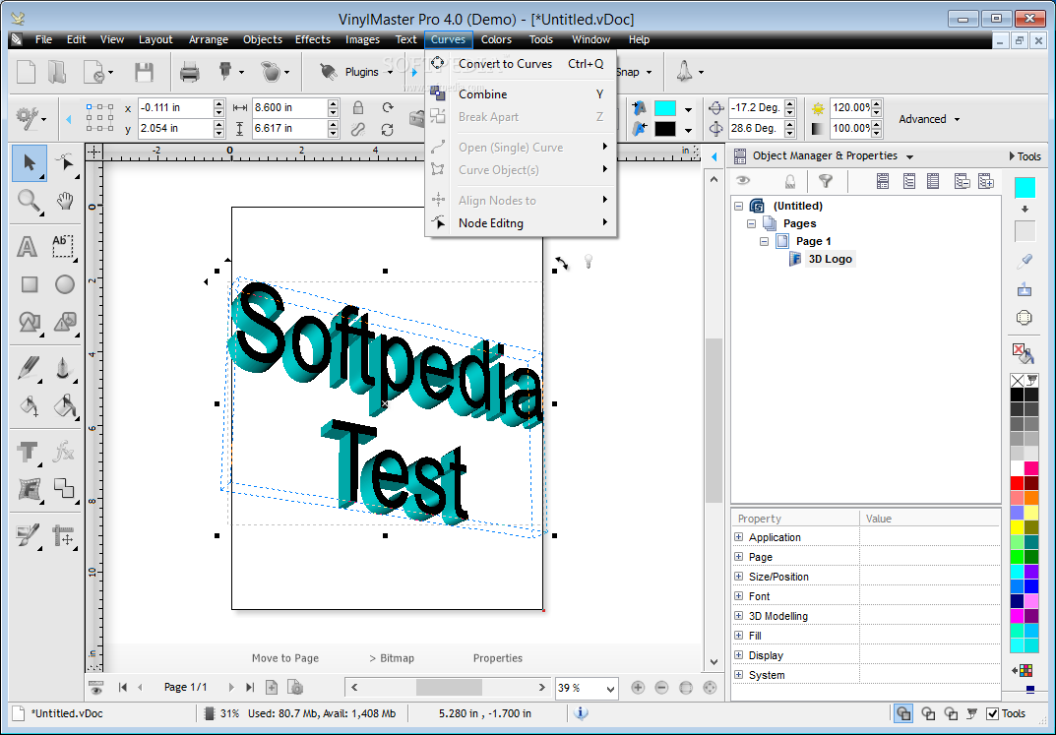Viewport: 1056px width, 735px height.
Task: Toggle the eye visibility icon in Object Manager
Action: tap(743, 180)
